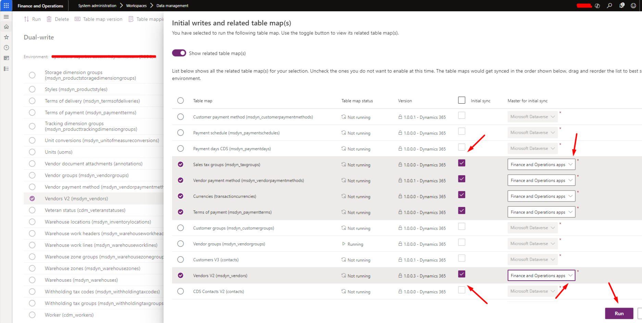
Task: Uncheck Initial sync for Vendor payment method
Action: [461, 179]
